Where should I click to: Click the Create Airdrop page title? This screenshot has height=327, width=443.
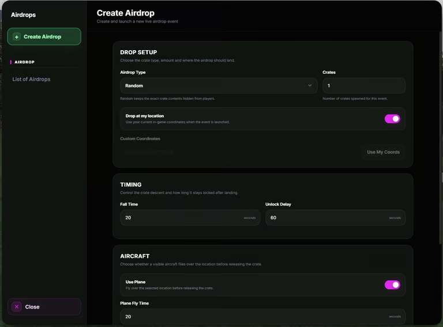[x=125, y=13]
